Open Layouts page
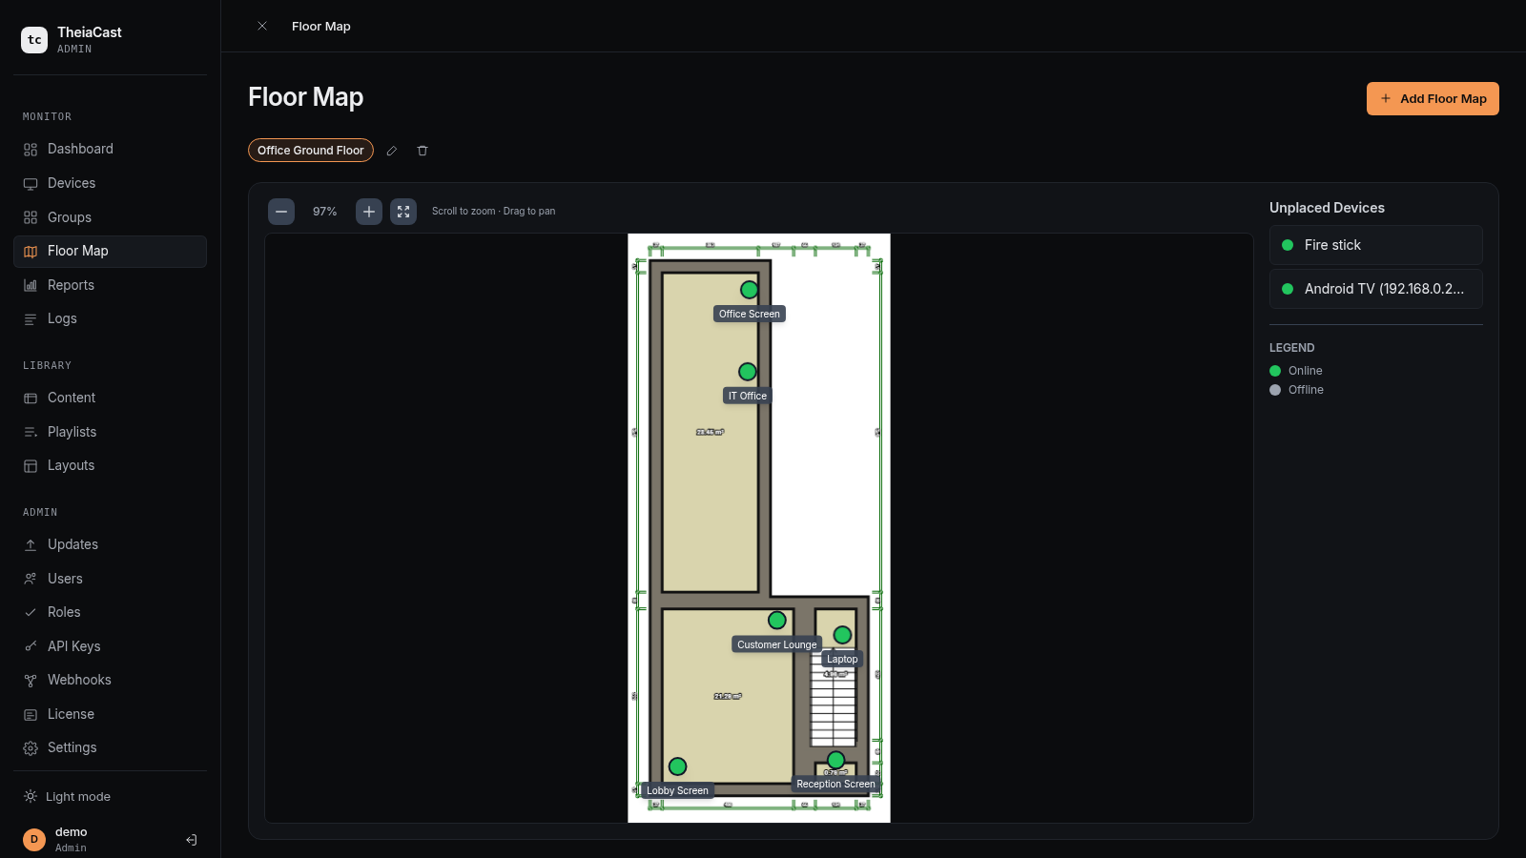Image resolution: width=1526 pixels, height=858 pixels. [x=110, y=465]
